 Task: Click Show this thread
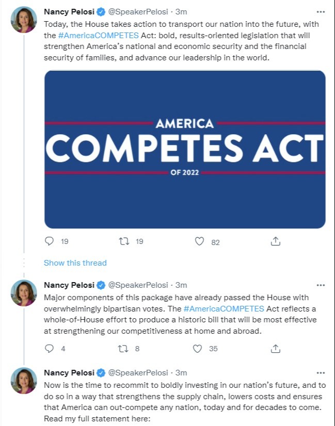[75, 263]
